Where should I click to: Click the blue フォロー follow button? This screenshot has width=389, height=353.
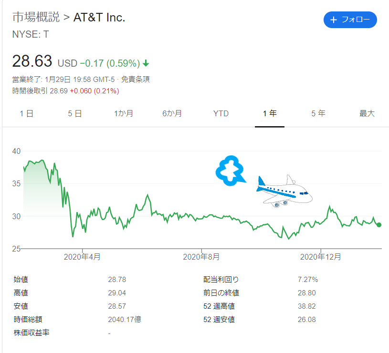pyautogui.click(x=350, y=20)
